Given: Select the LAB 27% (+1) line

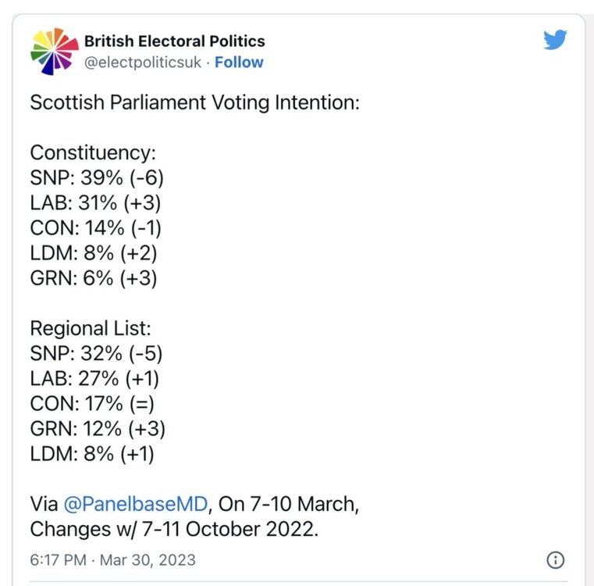Looking at the screenshot, I should [x=94, y=378].
